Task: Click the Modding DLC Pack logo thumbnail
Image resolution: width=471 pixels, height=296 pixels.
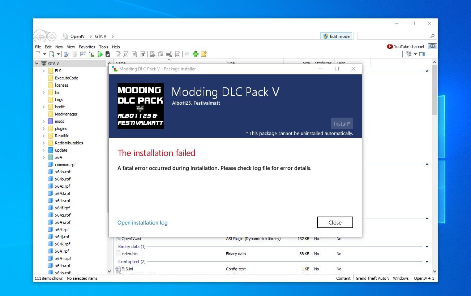Action: (141, 106)
